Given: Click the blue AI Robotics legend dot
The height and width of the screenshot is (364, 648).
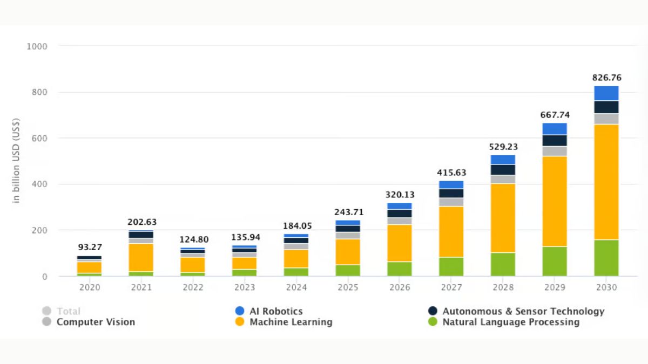Looking at the screenshot, I should (240, 311).
